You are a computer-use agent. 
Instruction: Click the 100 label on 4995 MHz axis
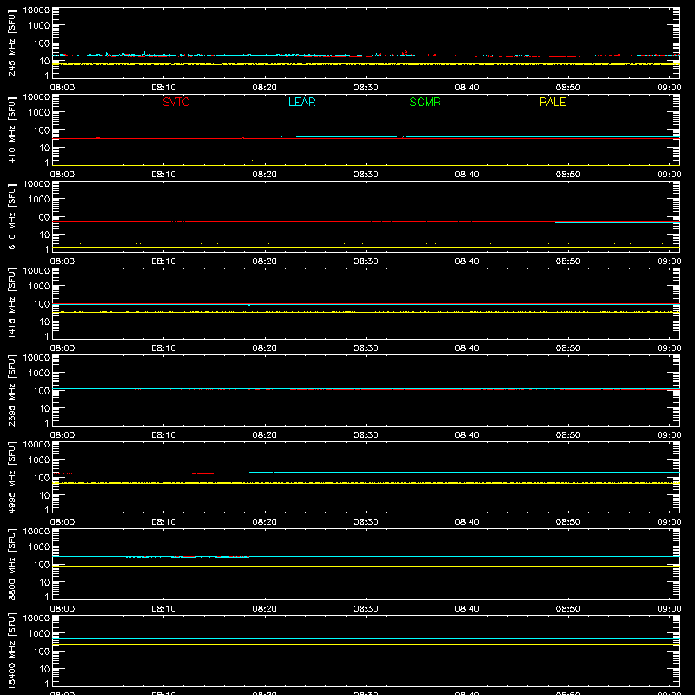coord(42,478)
